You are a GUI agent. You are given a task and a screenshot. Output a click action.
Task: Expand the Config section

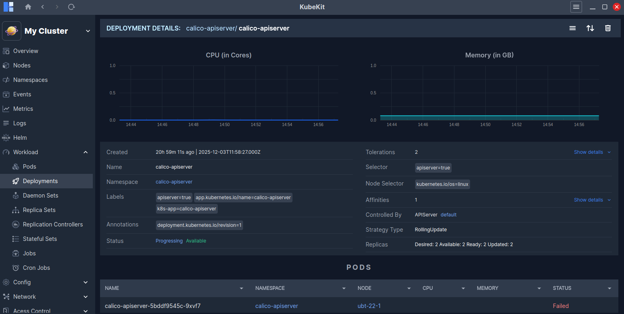[85, 282]
